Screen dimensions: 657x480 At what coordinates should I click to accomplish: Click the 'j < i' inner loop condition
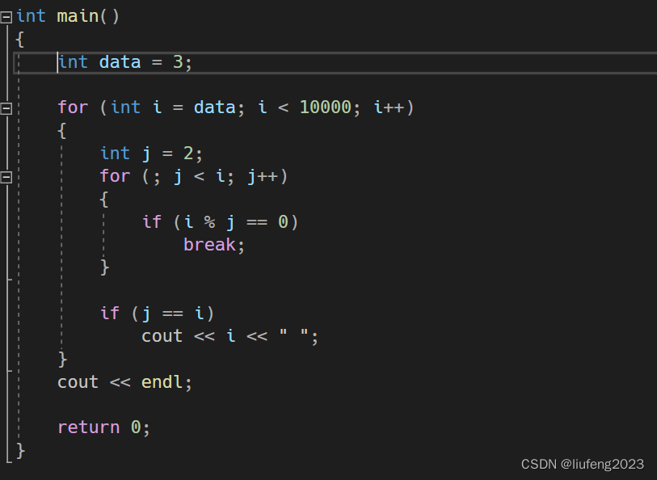(199, 176)
